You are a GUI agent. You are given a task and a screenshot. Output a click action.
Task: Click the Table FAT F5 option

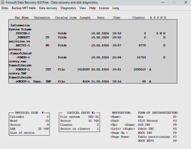tap(157, 129)
